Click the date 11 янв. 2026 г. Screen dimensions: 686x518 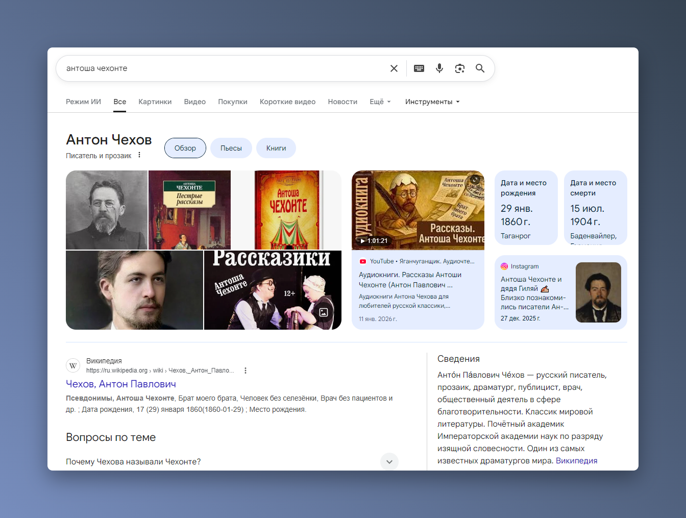(x=378, y=319)
